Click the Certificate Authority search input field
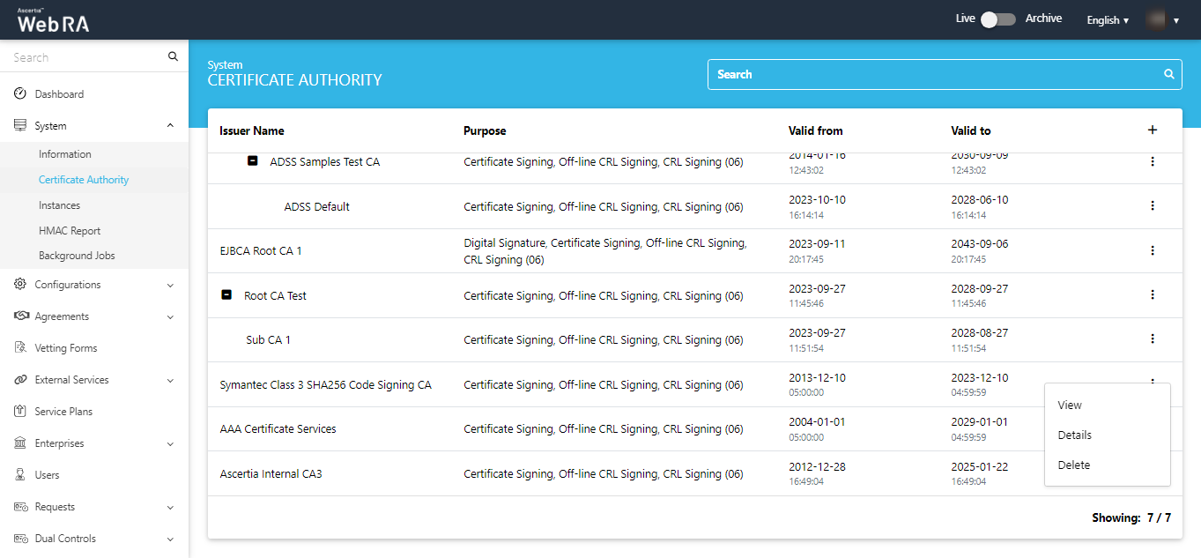The image size is (1201, 558). pyautogui.click(x=934, y=74)
